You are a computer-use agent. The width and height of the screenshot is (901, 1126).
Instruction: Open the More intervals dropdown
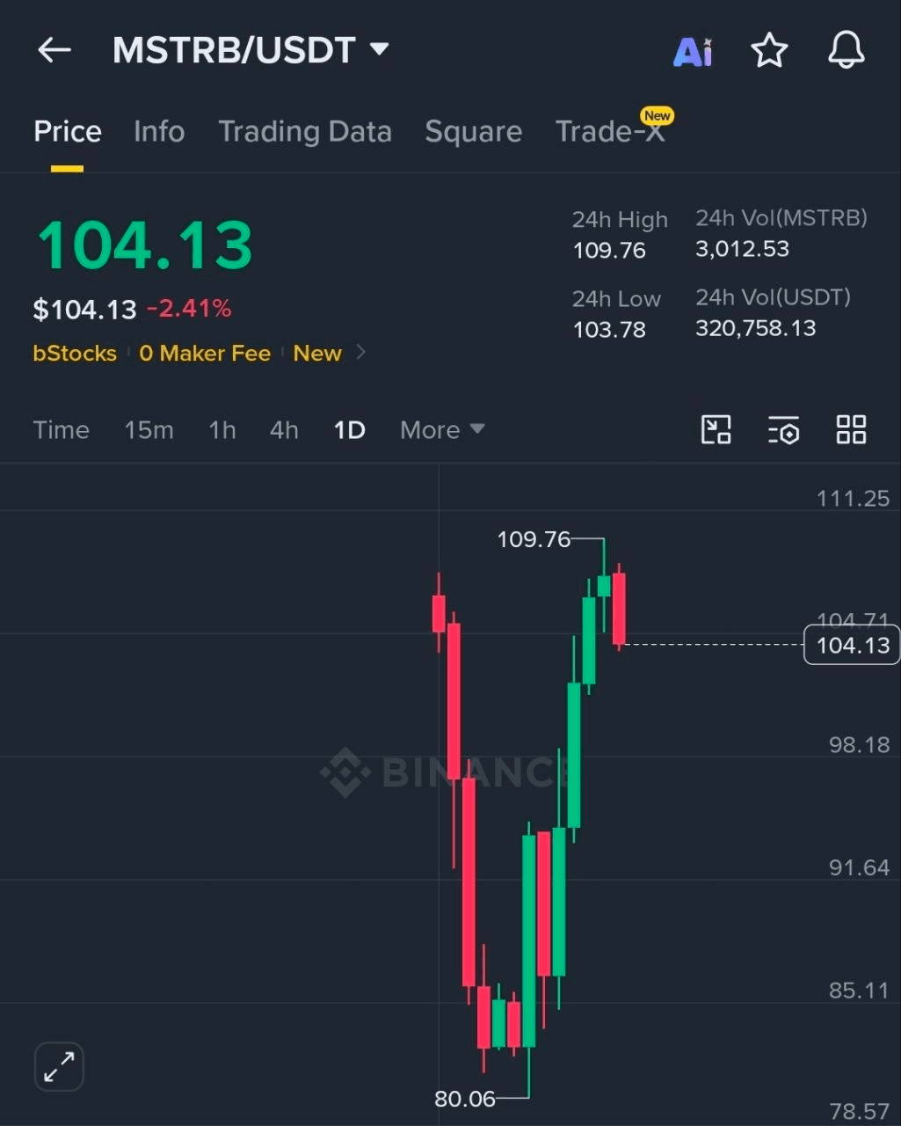coord(442,430)
